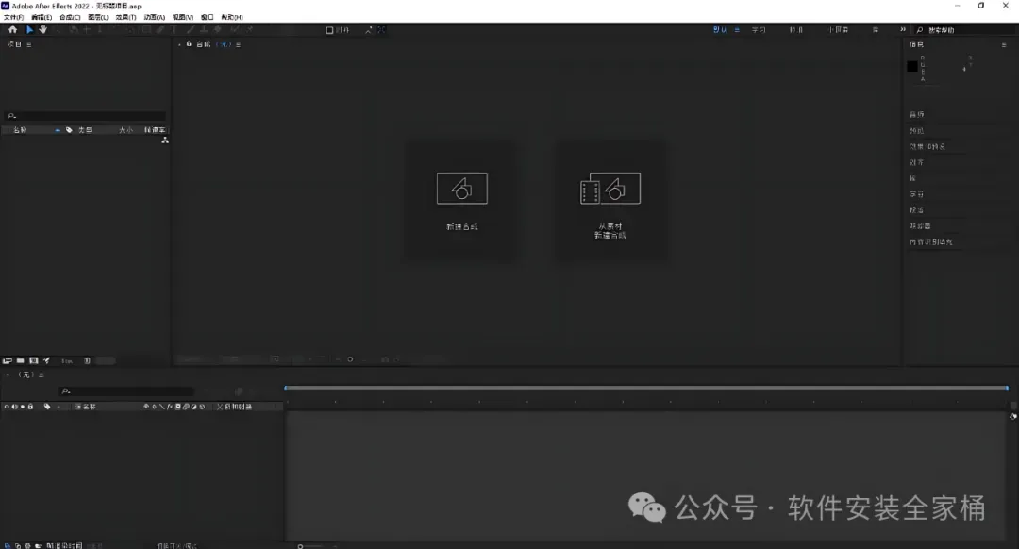Open the 动画(A) menu
This screenshot has width=1019, height=549.
(154, 17)
